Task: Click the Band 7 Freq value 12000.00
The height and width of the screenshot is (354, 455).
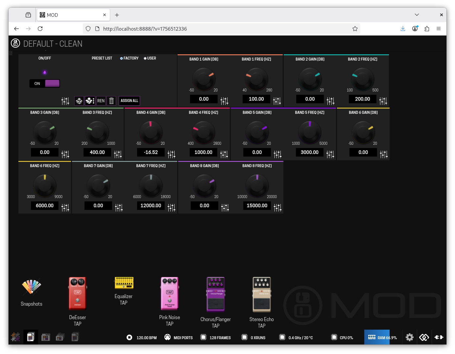Action: click(151, 206)
